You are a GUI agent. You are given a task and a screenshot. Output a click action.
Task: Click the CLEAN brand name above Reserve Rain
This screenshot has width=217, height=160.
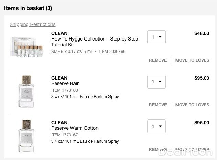tap(59, 78)
